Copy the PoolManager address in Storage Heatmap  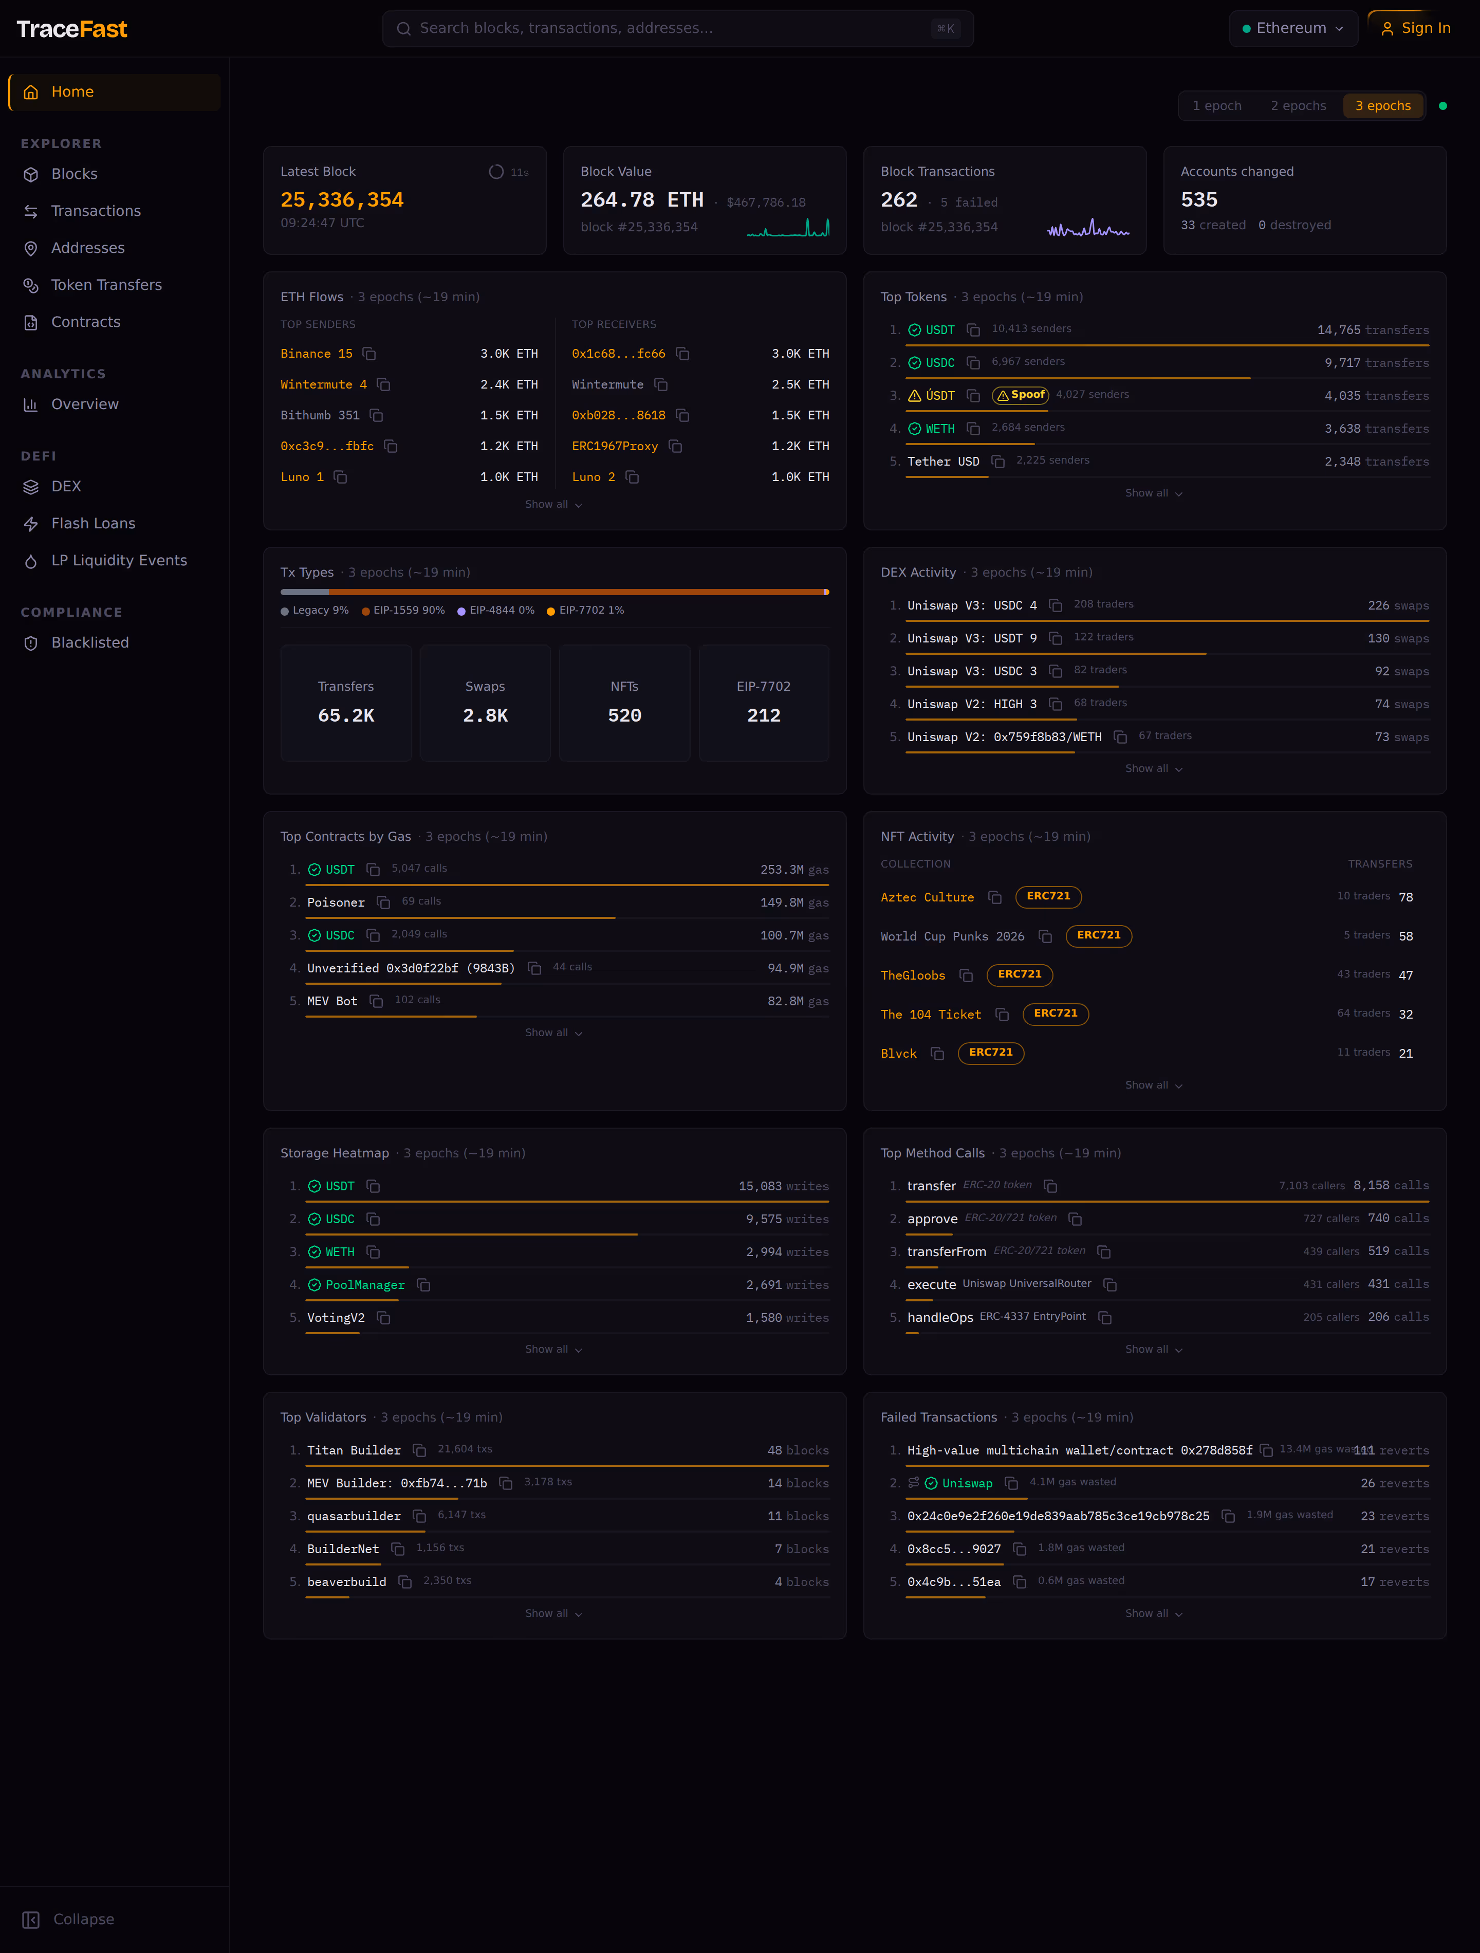click(x=424, y=1285)
